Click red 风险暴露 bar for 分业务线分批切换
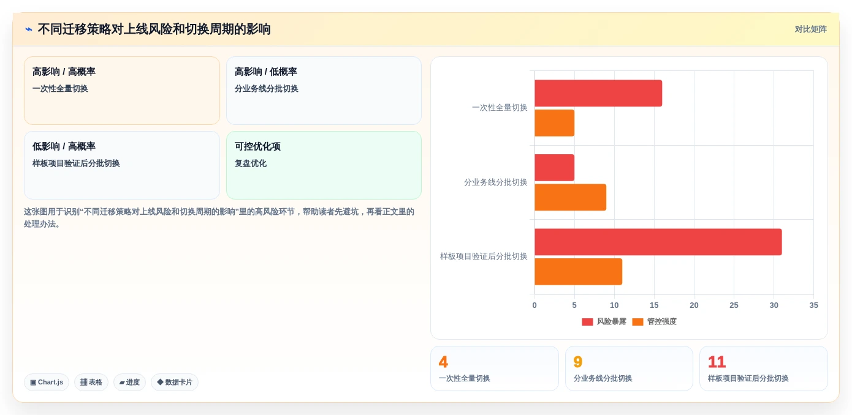 coord(554,168)
